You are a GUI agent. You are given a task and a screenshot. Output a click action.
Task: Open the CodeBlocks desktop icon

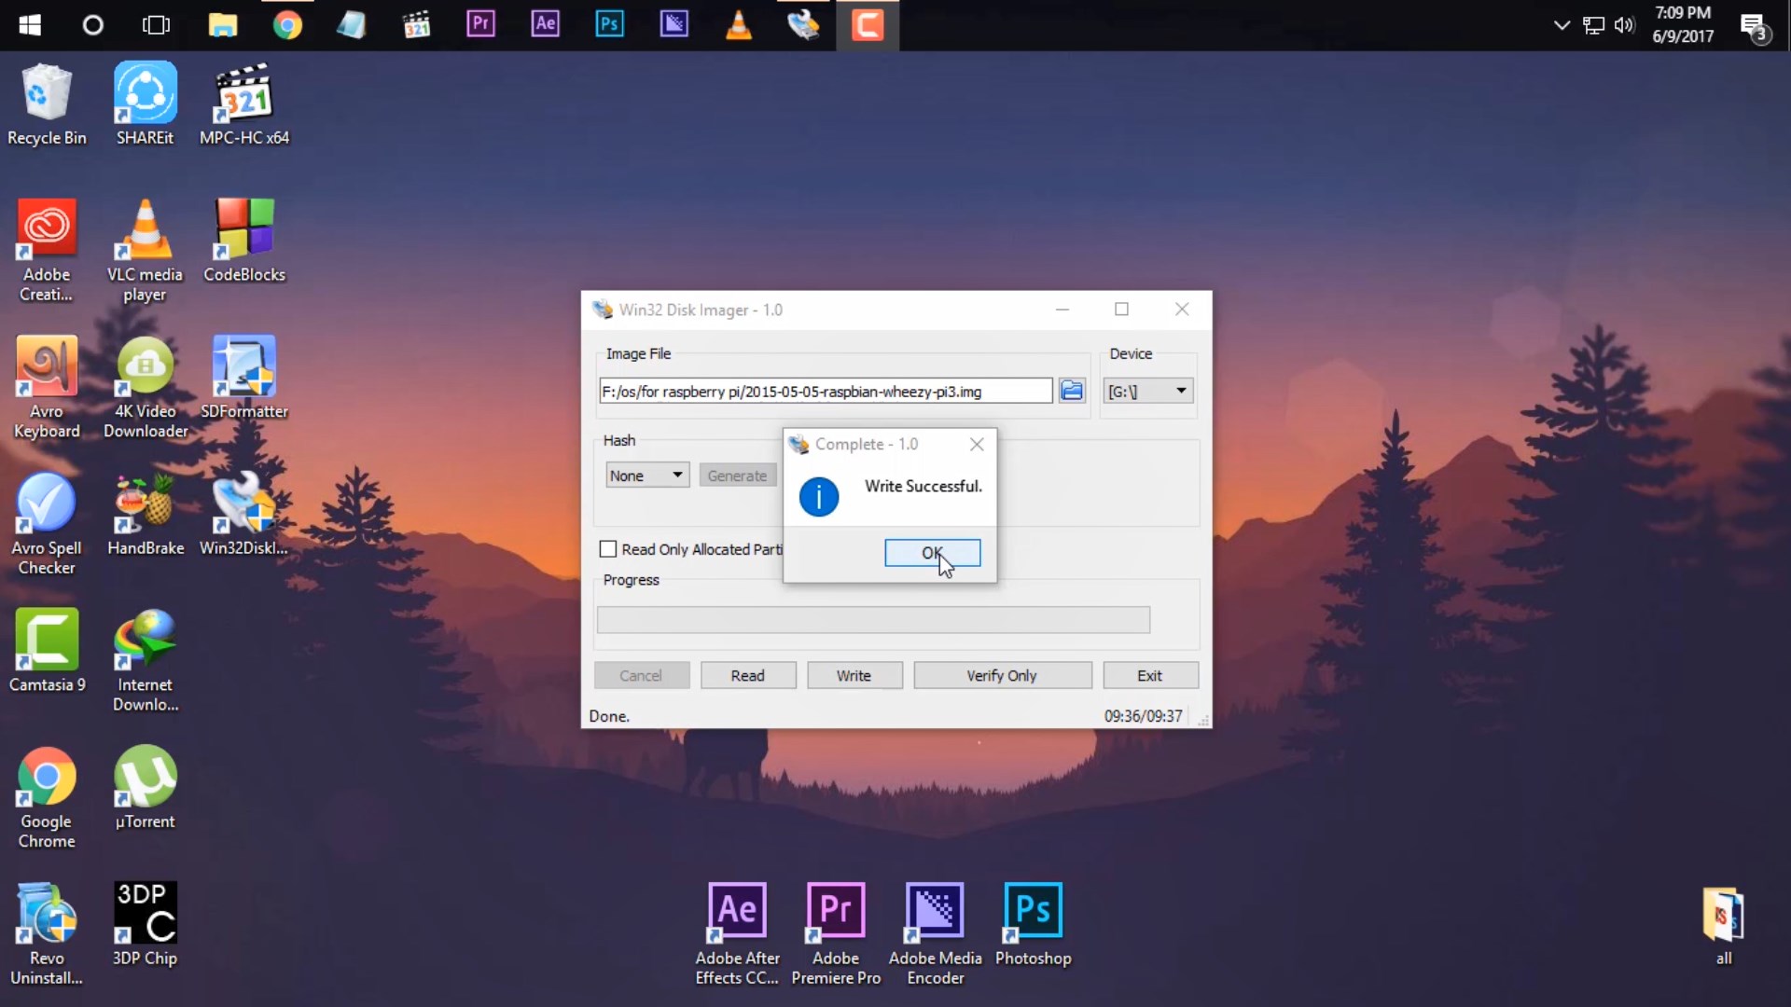point(244,241)
